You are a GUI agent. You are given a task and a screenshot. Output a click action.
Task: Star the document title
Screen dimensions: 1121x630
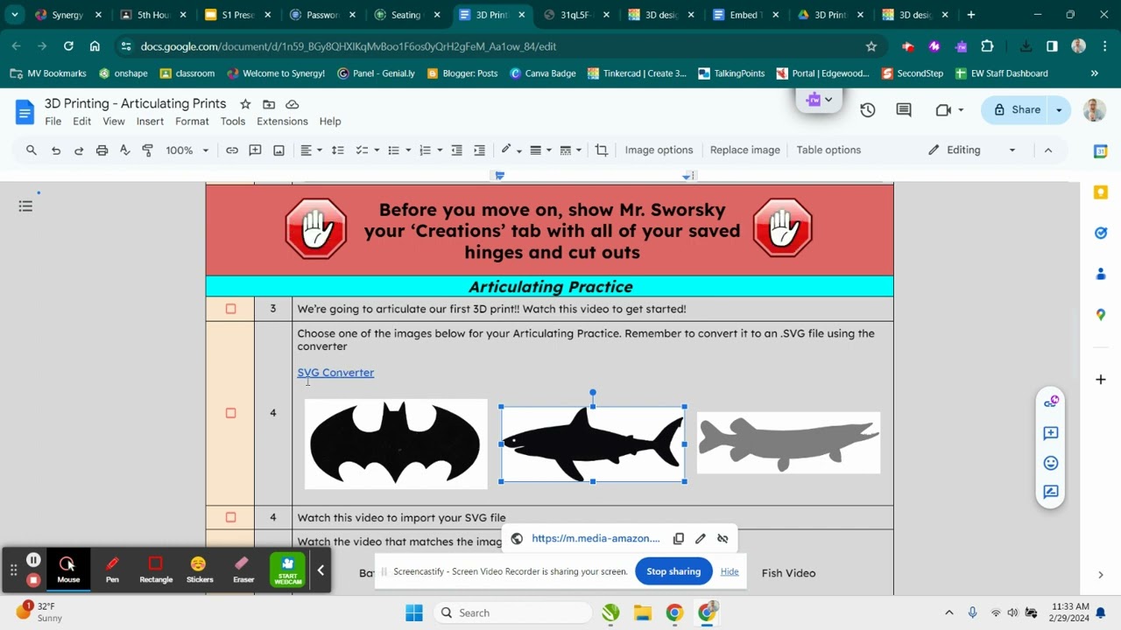point(245,104)
